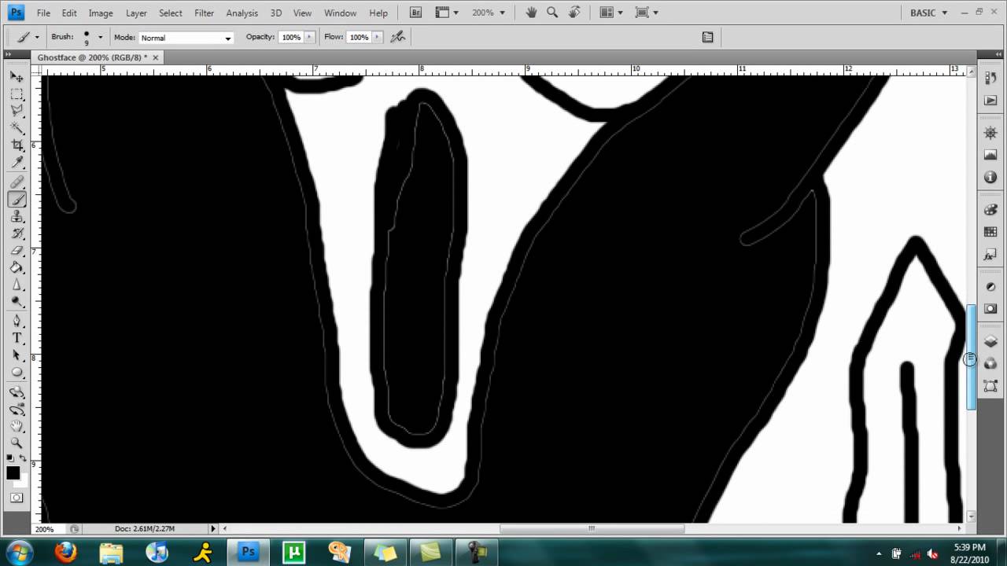Open the Screen Mode dropdown
The image size is (1007, 566).
coord(646,13)
